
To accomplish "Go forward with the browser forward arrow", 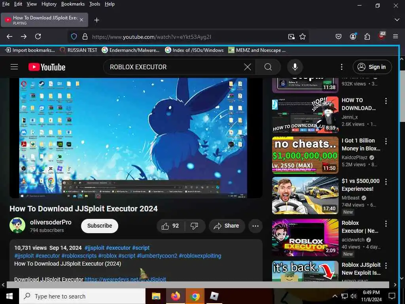I will coord(23,36).
